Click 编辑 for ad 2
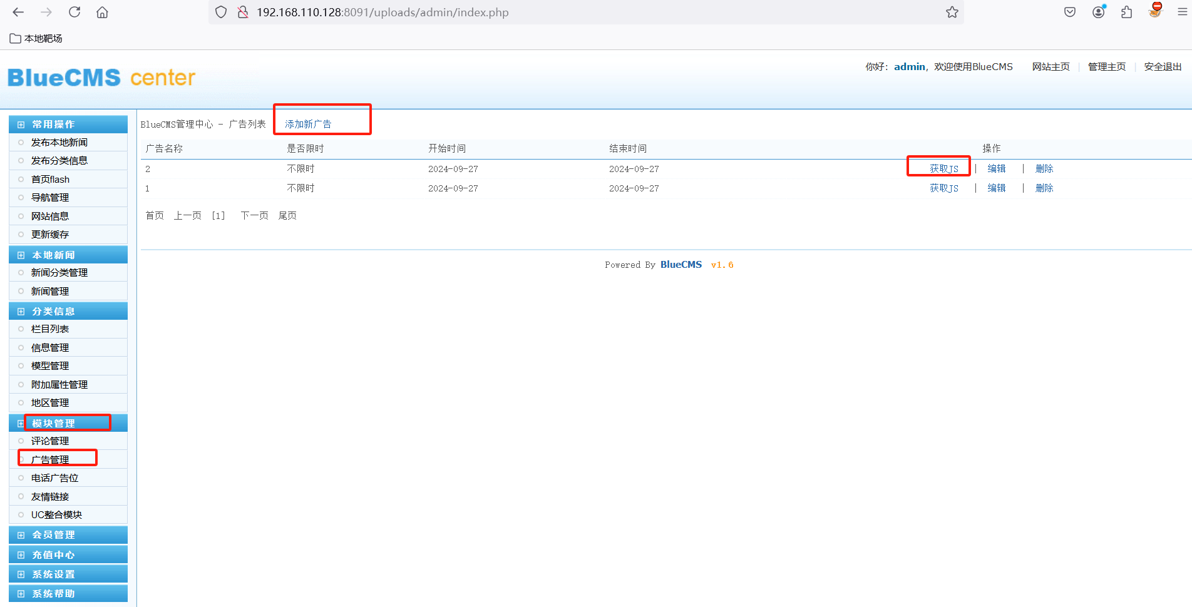 [x=997, y=169]
